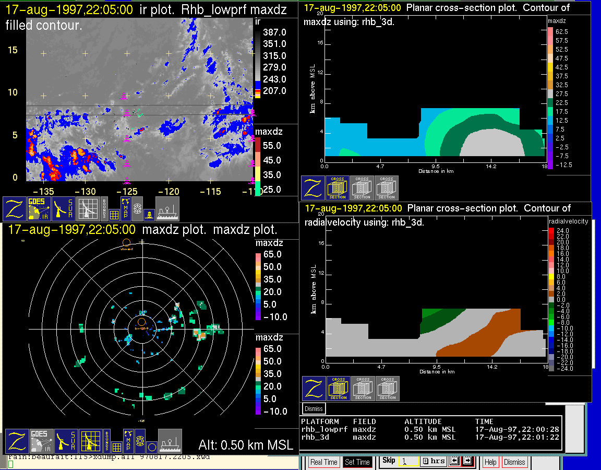Click the Skip value input field
The width and height of the screenshot is (601, 470).
pos(408,462)
